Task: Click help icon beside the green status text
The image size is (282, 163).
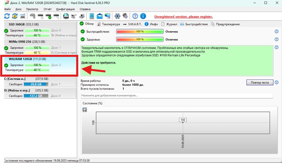Action: (x=277, y=47)
